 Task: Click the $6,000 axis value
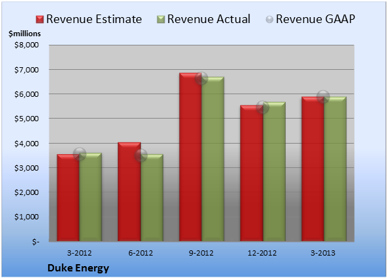tap(26, 94)
